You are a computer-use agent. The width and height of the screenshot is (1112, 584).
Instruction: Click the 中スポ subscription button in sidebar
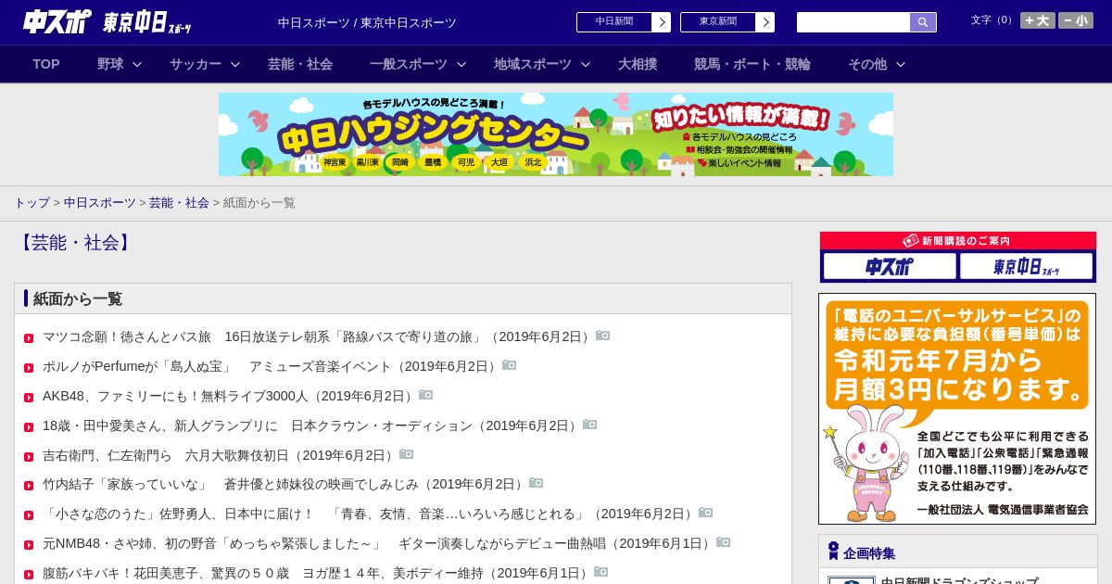click(x=890, y=266)
